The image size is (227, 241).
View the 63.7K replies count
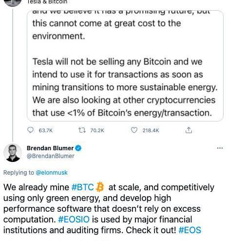point(46,130)
